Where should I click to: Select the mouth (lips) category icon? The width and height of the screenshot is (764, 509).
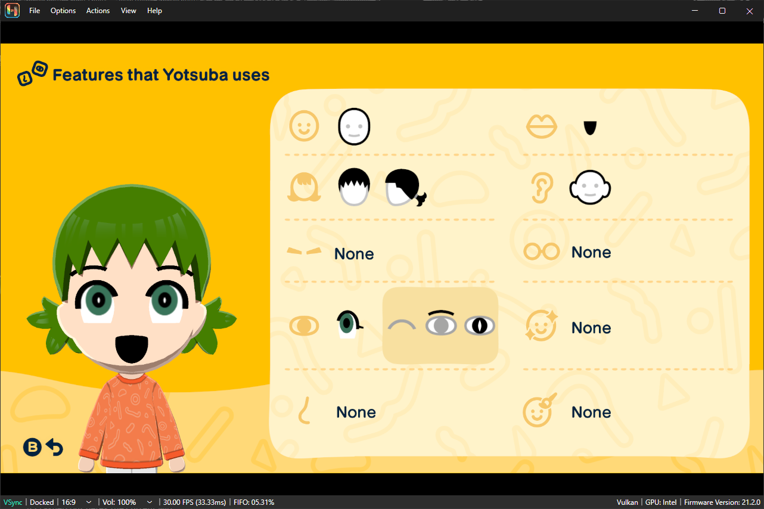542,126
